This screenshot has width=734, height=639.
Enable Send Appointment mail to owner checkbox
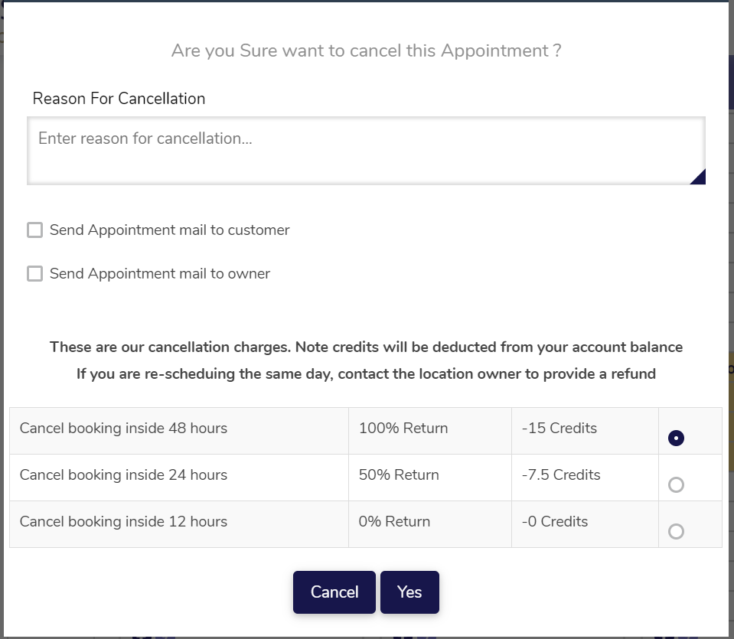point(34,273)
